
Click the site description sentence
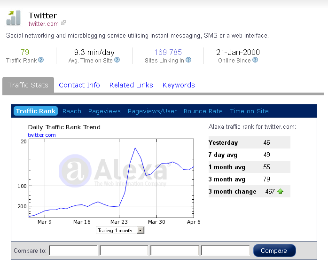137,36
